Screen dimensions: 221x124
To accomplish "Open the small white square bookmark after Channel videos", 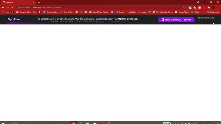I will pos(40,12).
